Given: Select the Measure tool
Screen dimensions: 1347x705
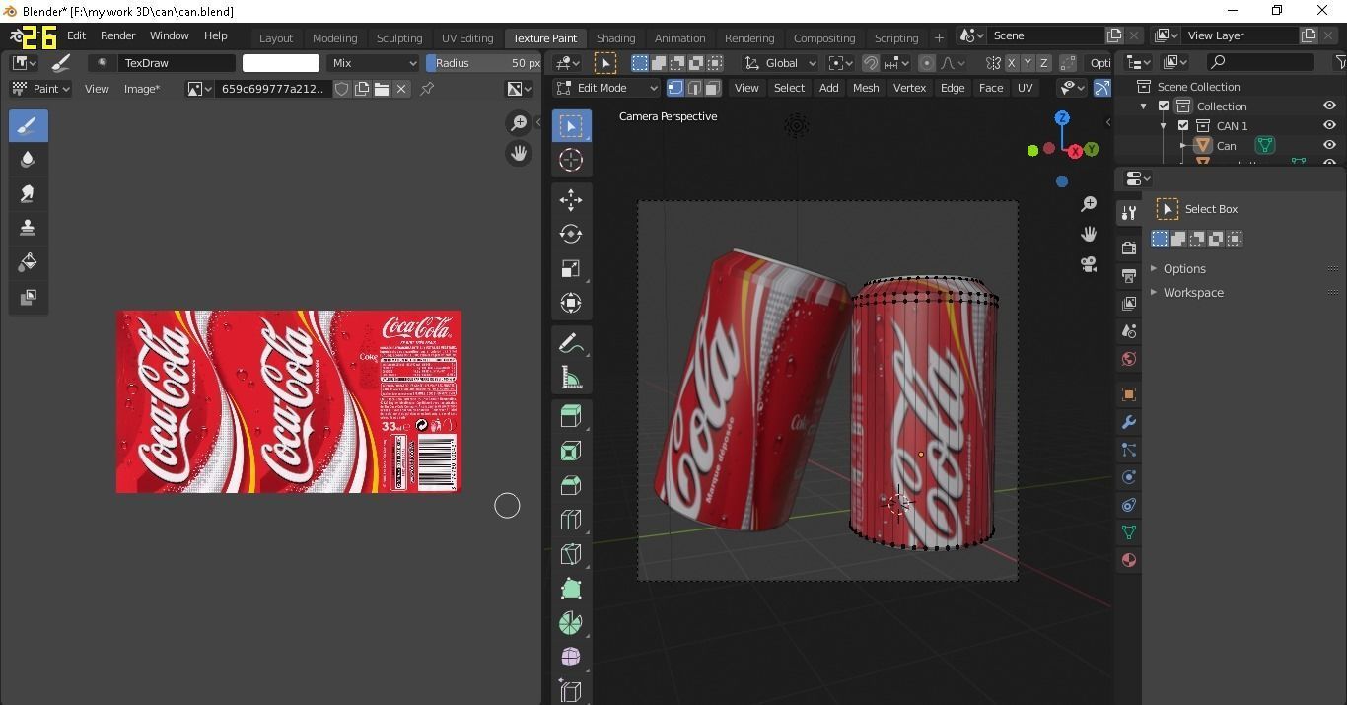Looking at the screenshot, I should [571, 378].
